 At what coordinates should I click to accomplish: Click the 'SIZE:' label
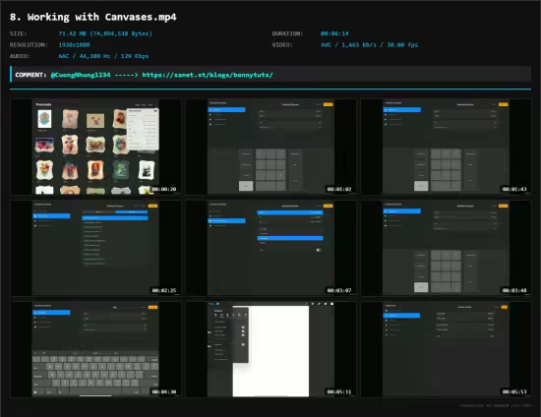tap(19, 33)
